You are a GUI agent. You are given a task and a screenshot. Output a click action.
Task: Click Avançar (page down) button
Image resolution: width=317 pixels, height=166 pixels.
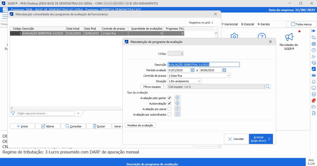261,139
